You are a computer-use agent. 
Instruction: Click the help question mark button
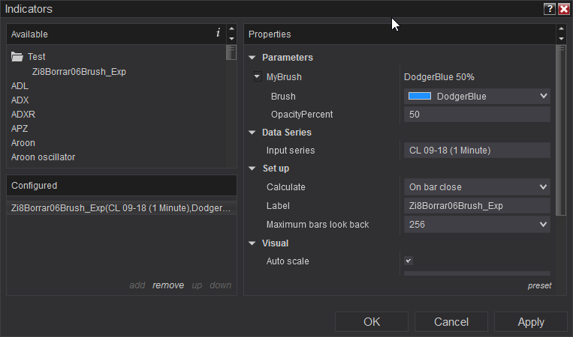(550, 9)
